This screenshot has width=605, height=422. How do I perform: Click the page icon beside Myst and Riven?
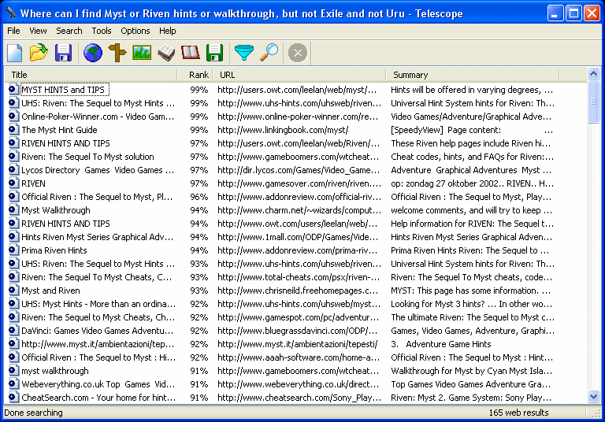(13, 290)
